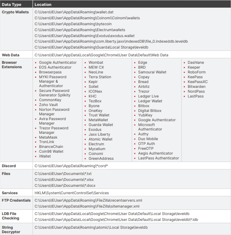Click the 'Bitwarden' list item
The width and height of the screenshot is (231, 235).
197,86
